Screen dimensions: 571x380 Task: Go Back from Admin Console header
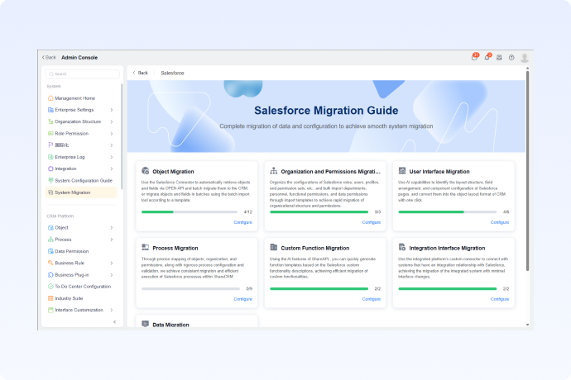point(49,58)
